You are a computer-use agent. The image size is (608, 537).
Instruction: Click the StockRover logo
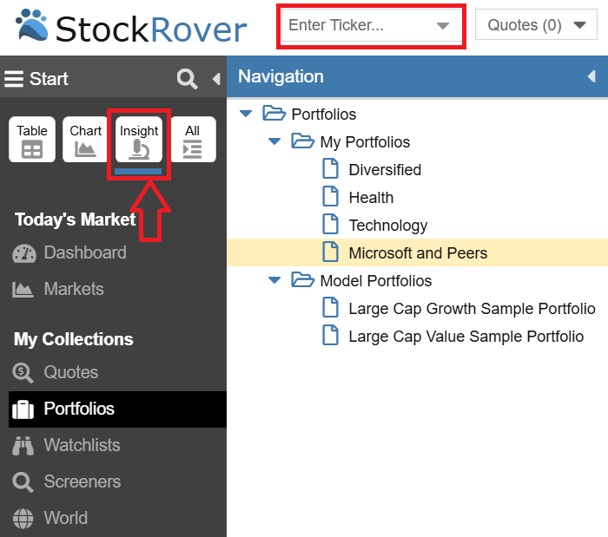(x=132, y=29)
